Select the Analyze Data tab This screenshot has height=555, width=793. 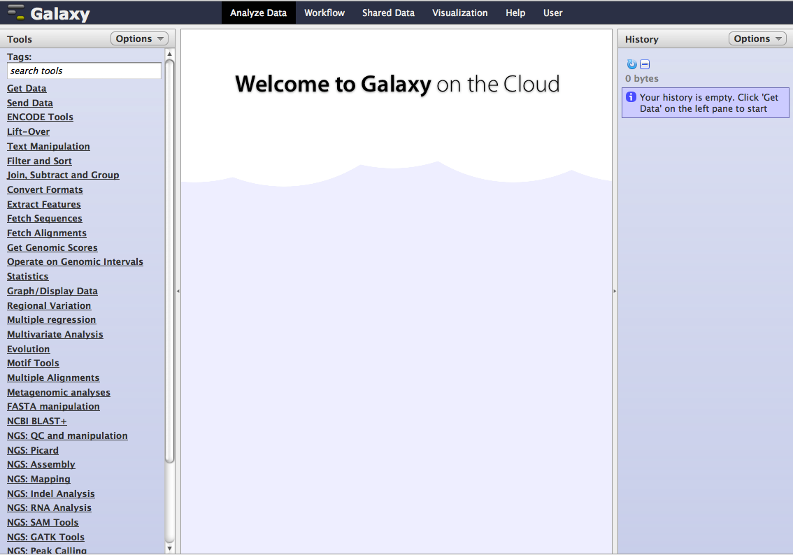coord(259,13)
